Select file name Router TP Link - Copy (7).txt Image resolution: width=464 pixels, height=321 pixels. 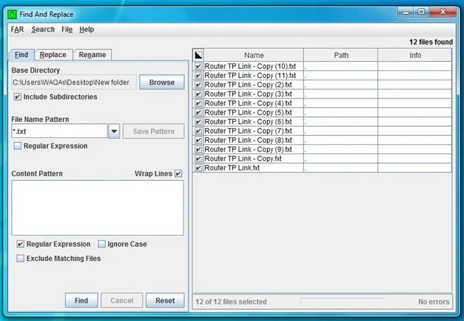click(x=248, y=131)
